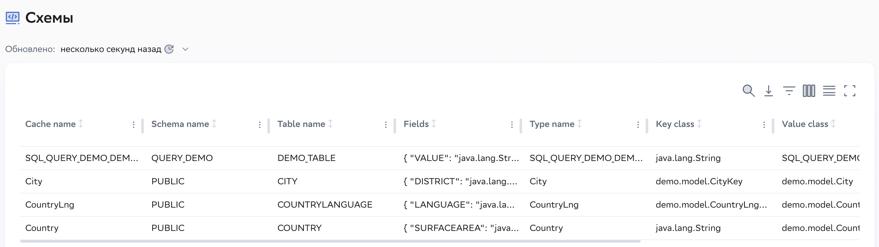Click the "SURFACEAREA" fields JSON cell

point(461,228)
